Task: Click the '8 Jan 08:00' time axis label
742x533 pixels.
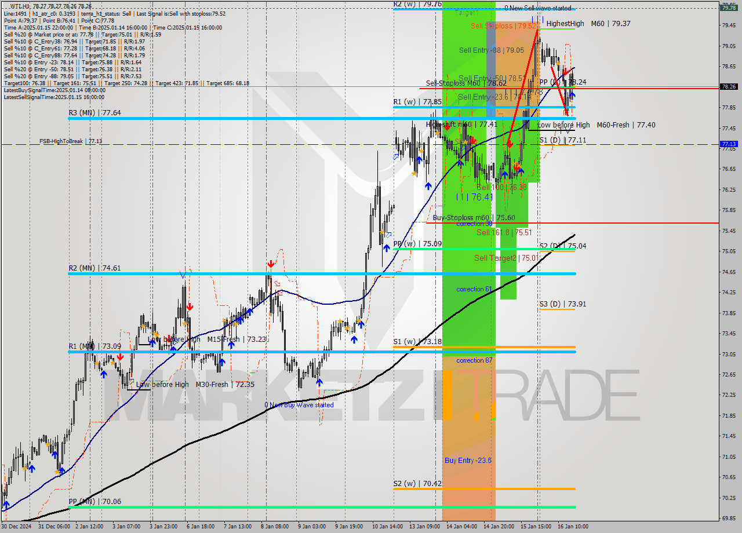Action: click(275, 527)
